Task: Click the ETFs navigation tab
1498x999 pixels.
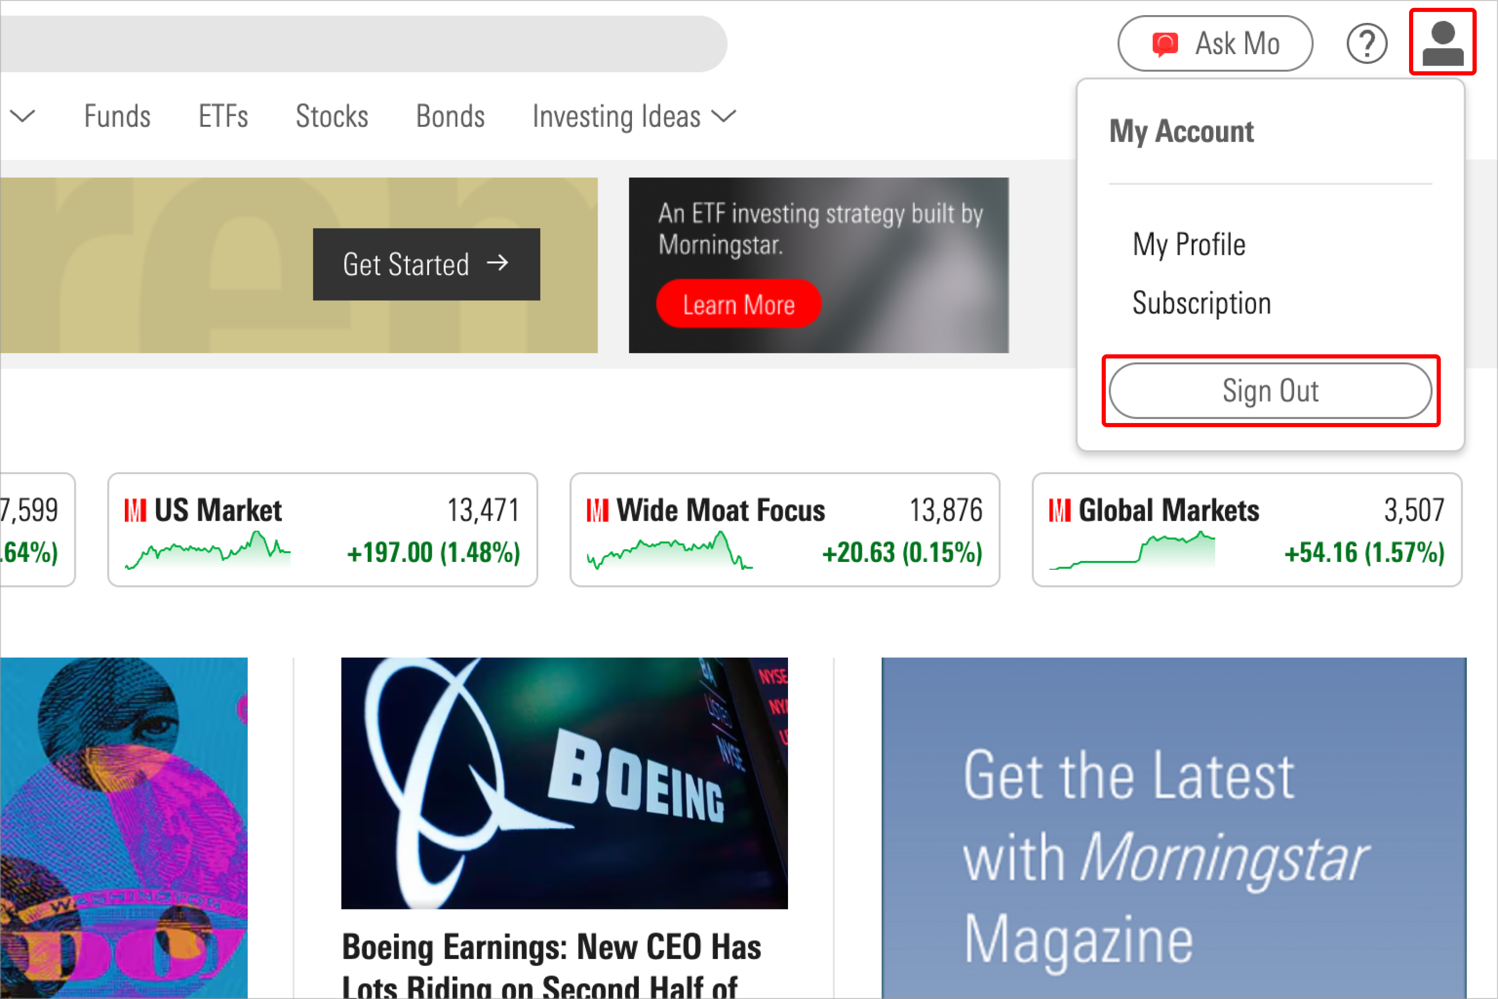Action: pos(222,116)
